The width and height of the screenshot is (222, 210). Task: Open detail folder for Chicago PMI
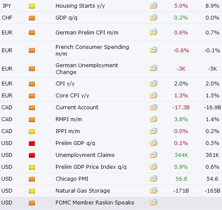154,179
